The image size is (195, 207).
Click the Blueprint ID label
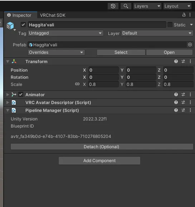tap(22, 126)
